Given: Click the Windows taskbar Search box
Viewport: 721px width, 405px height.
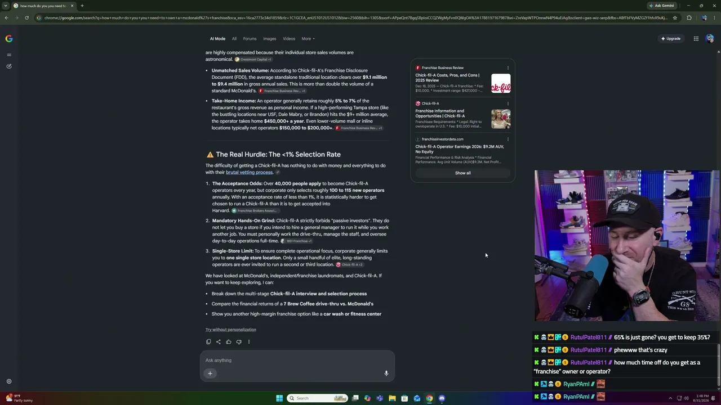Looking at the screenshot, I should (317, 398).
